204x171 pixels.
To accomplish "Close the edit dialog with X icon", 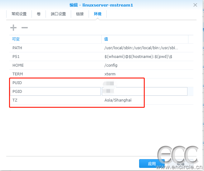I will [x=195, y=5].
